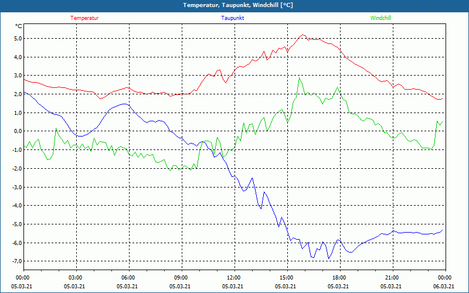Click the 09:00 time axis label
469x293 pixels.
tap(180, 278)
